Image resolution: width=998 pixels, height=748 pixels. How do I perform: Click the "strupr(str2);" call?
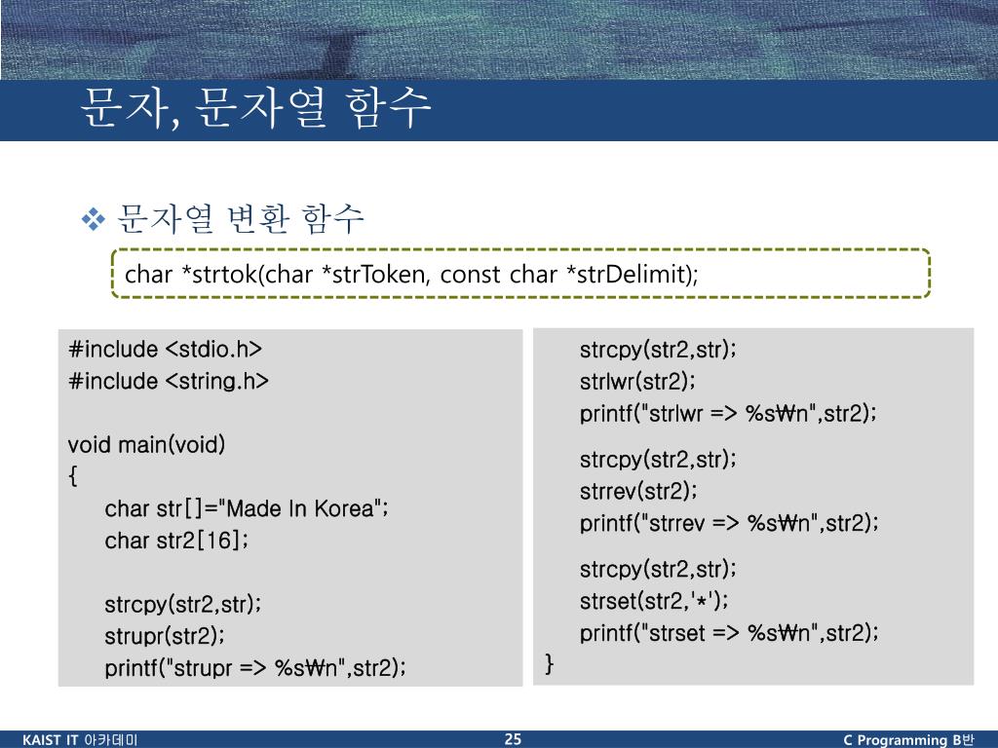pyautogui.click(x=164, y=635)
